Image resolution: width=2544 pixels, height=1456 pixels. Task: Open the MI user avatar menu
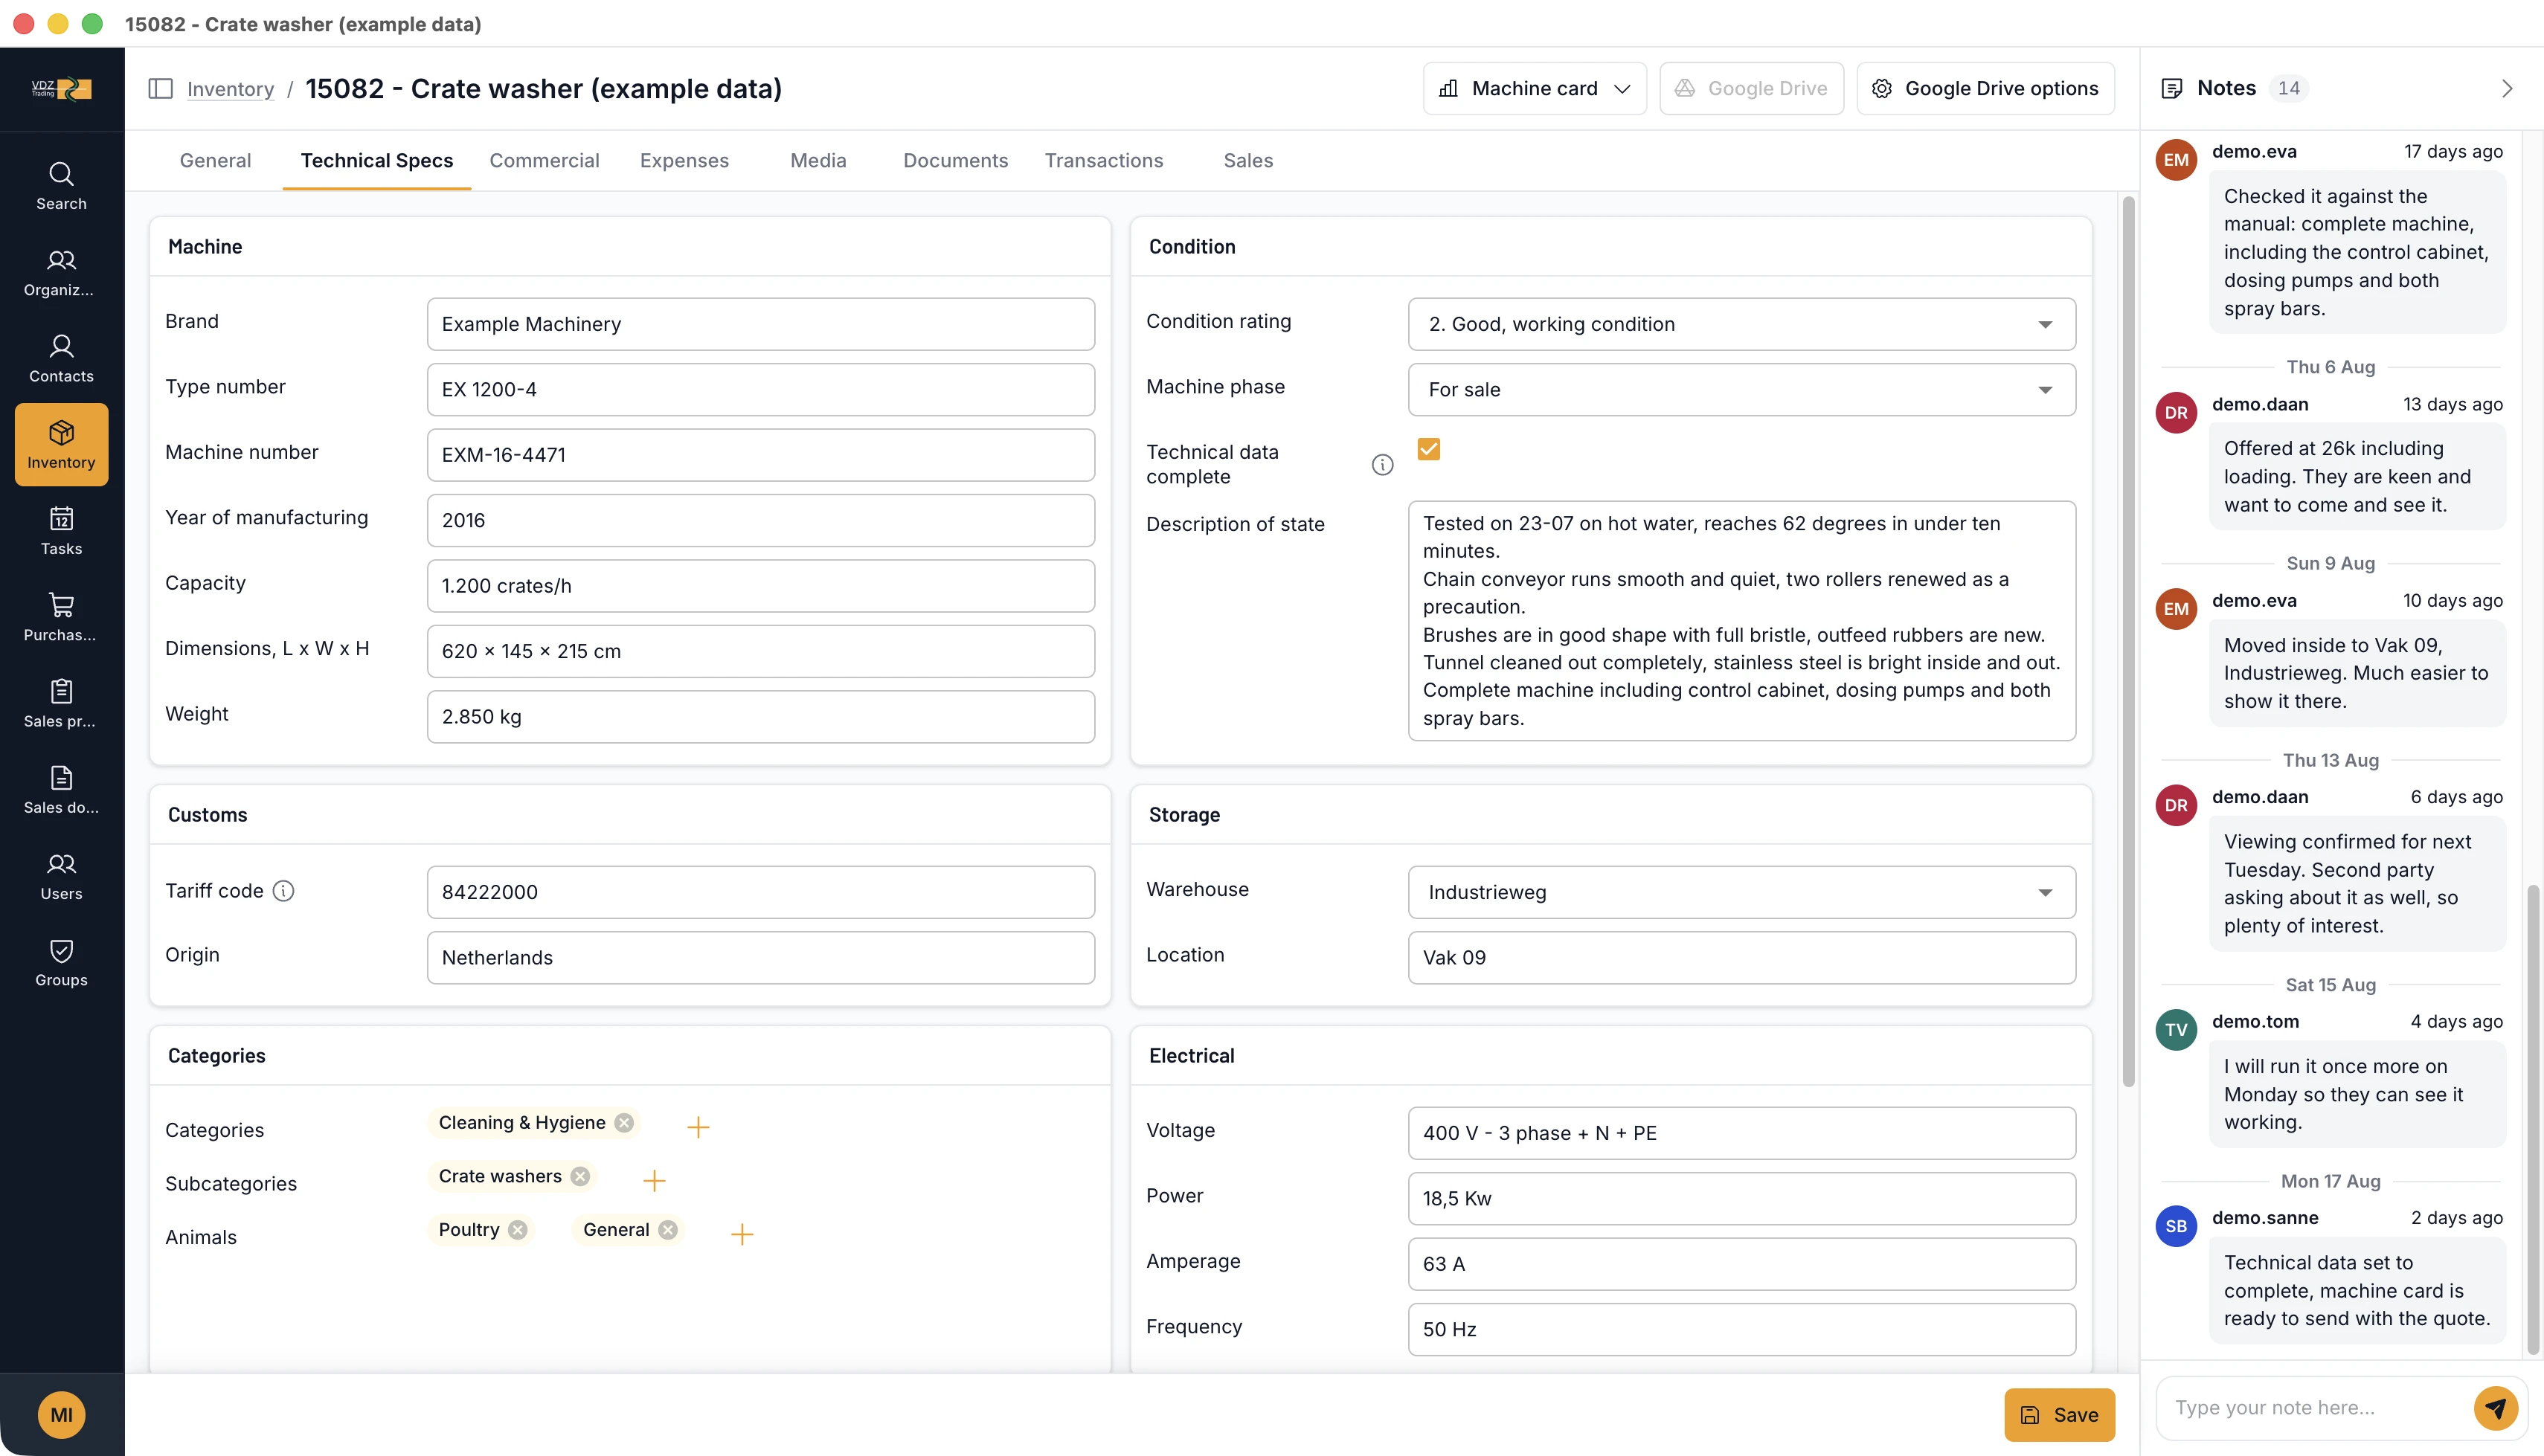[61, 1414]
